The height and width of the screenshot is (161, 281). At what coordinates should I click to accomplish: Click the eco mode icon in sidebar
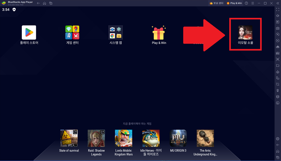pyautogui.click(x=278, y=103)
